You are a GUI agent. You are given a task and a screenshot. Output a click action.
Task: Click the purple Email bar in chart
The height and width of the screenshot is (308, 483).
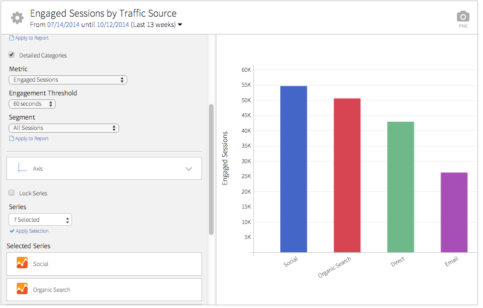(x=454, y=212)
